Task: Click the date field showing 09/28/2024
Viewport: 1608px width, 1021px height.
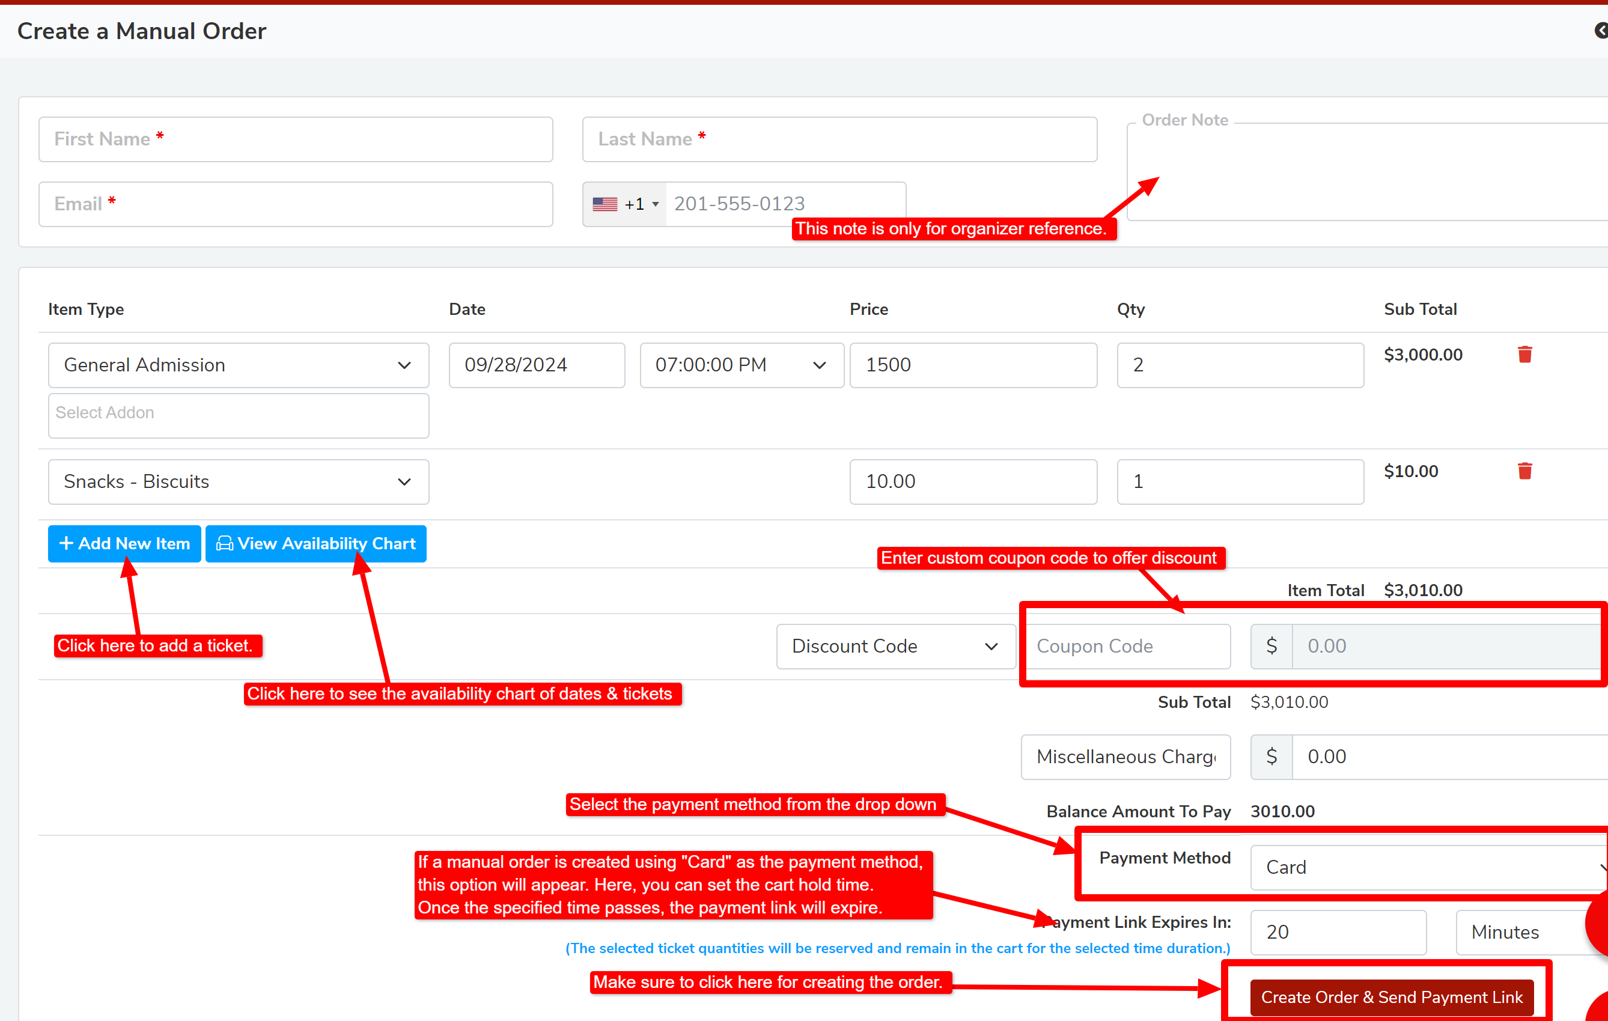Action: click(x=536, y=365)
